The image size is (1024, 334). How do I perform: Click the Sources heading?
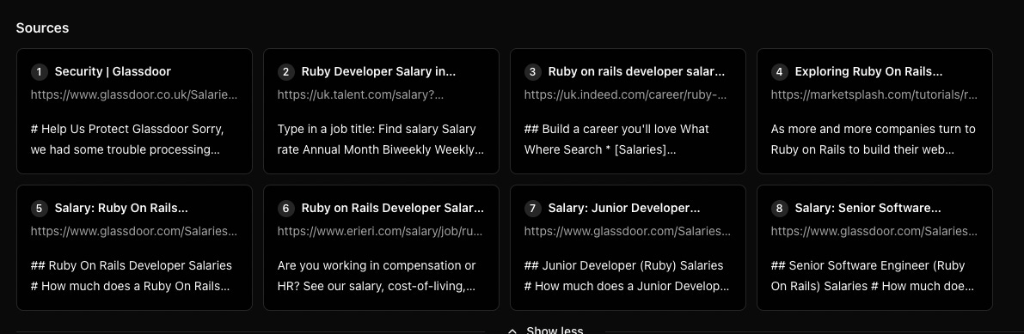(42, 28)
